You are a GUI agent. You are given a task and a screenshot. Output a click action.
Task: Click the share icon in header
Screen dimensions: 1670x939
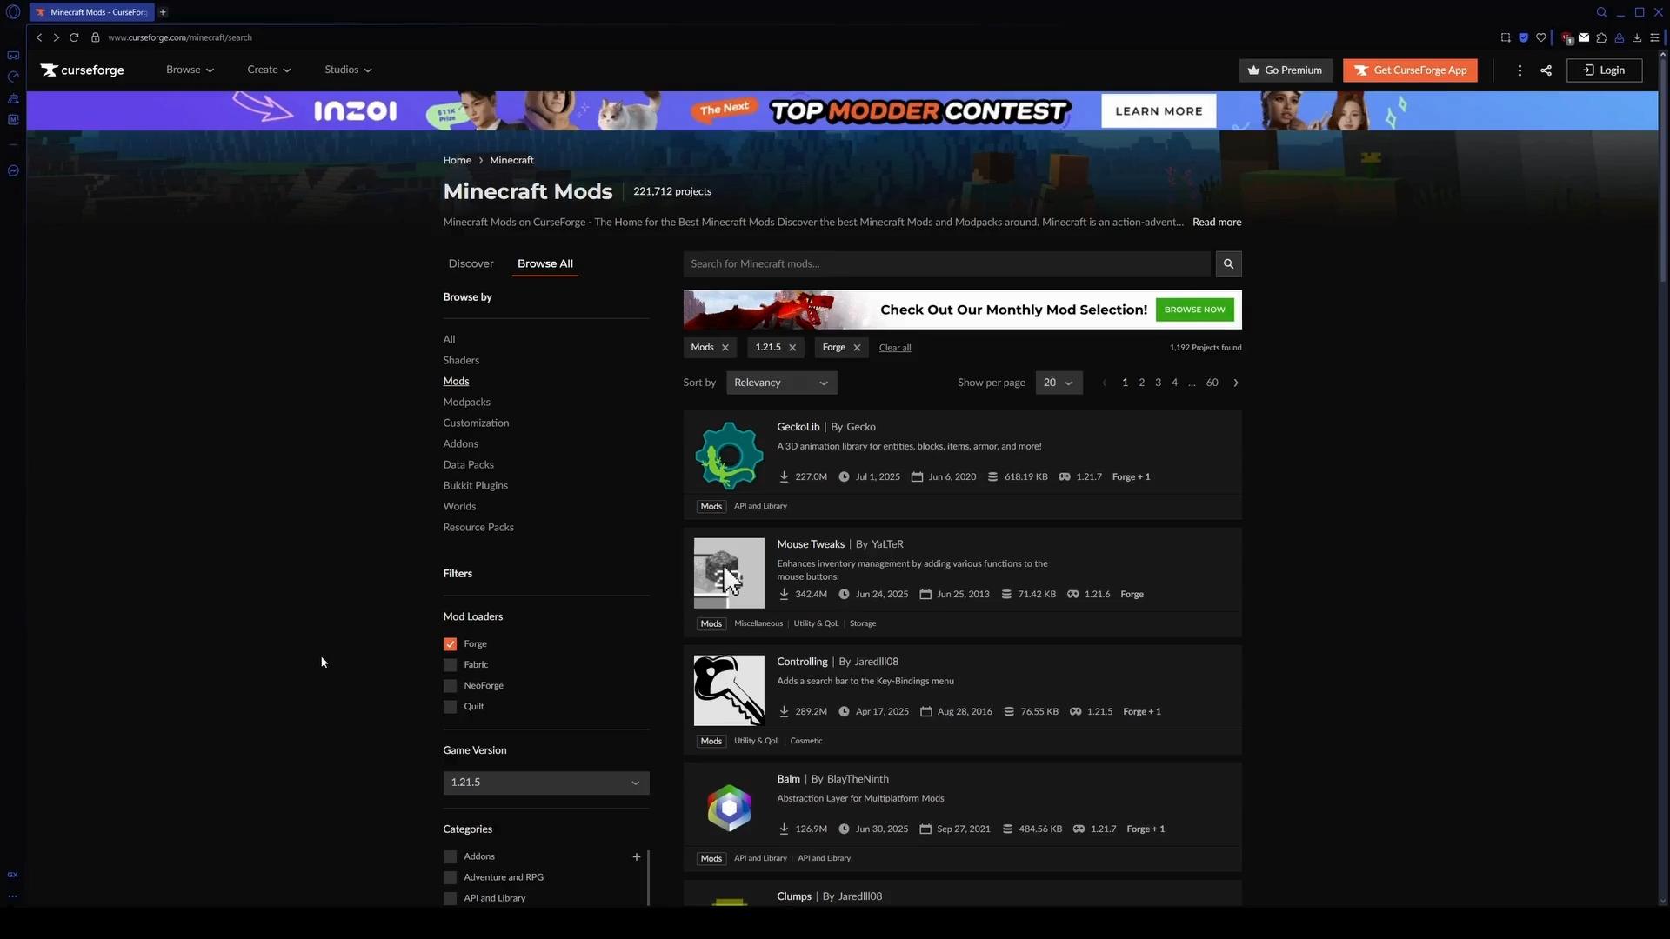1546,70
